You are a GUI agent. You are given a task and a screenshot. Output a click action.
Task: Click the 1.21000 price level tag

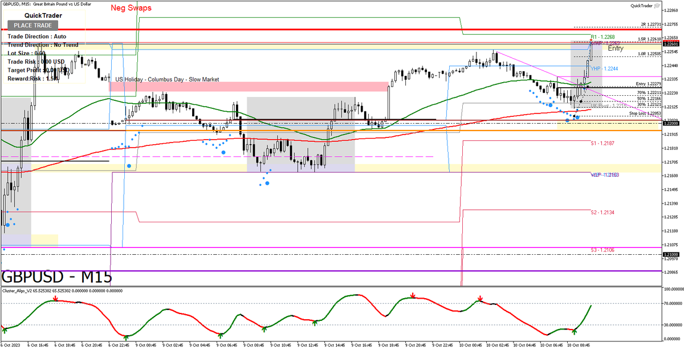point(671,254)
